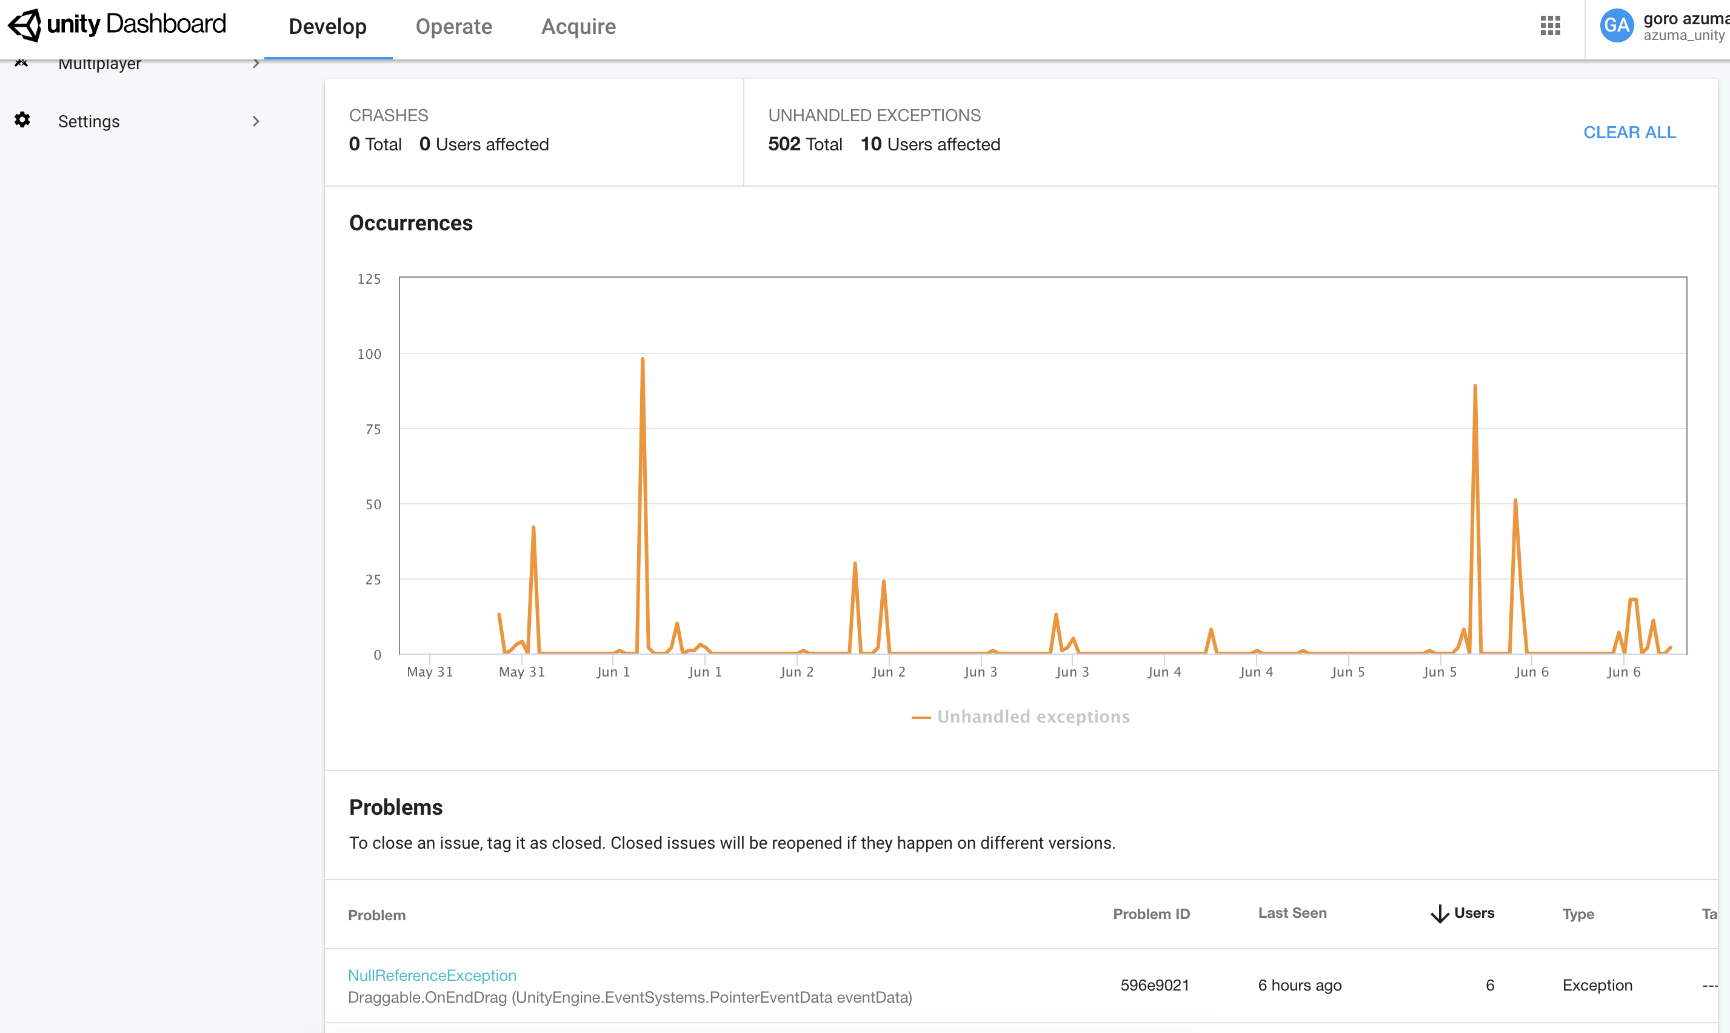
Task: Click the Multiplayer sidebar icon
Action: pos(22,64)
